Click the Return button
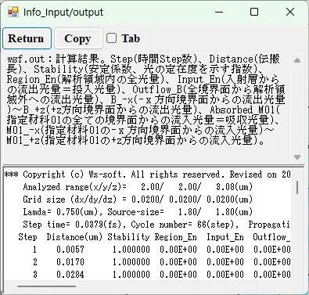The image size is (309, 295). 27,38
